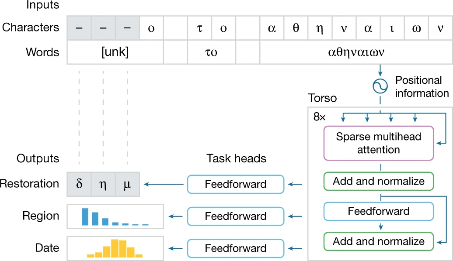The image size is (453, 261).
Task: Click the Date yellow histogram chart
Action: click(x=115, y=248)
